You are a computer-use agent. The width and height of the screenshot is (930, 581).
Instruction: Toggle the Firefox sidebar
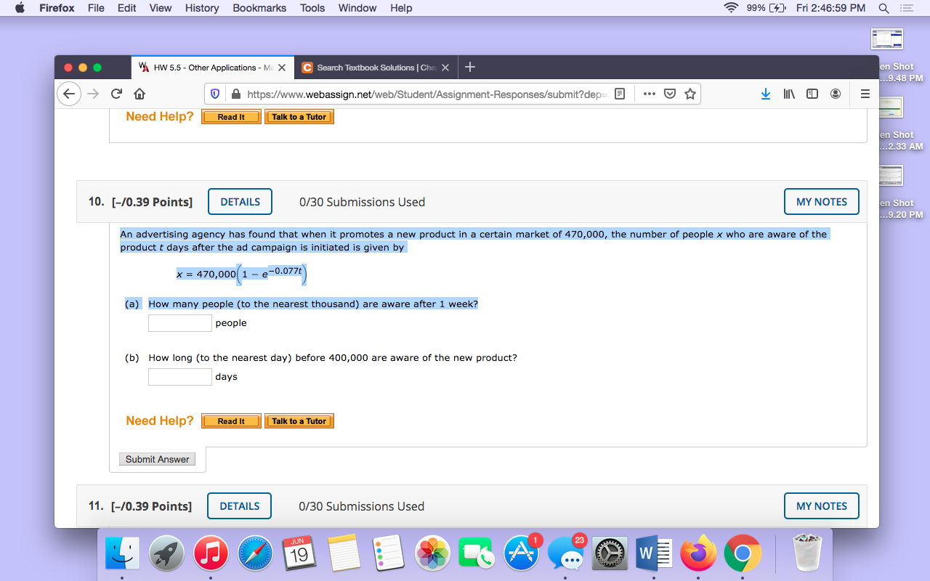[812, 94]
